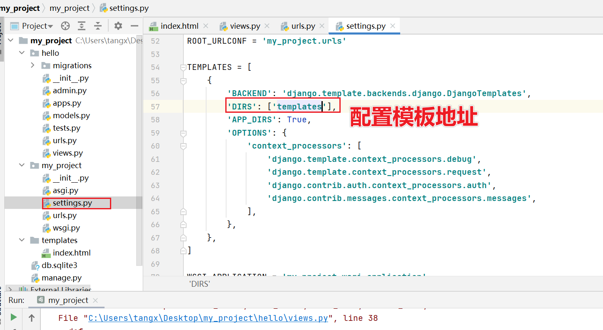This screenshot has width=603, height=330.
Task: Click the Expand All icon in Project toolbar
Action: 82,26
